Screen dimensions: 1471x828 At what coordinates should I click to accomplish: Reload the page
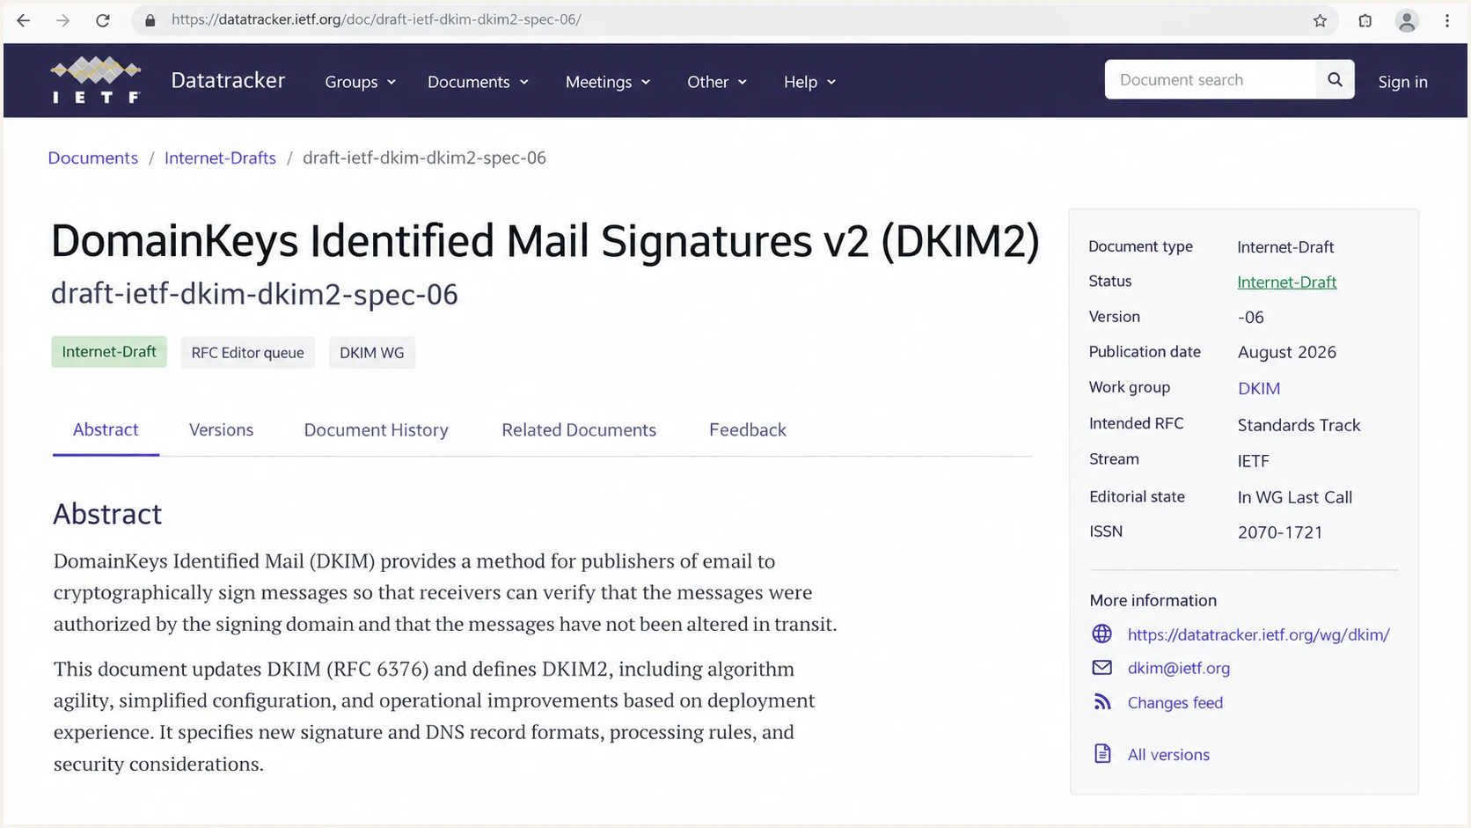[103, 20]
